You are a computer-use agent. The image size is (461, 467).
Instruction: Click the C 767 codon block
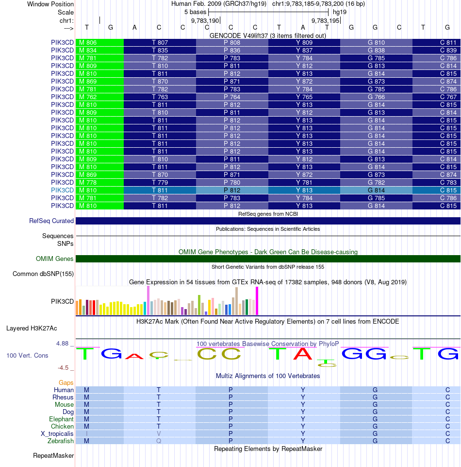[x=436, y=97]
